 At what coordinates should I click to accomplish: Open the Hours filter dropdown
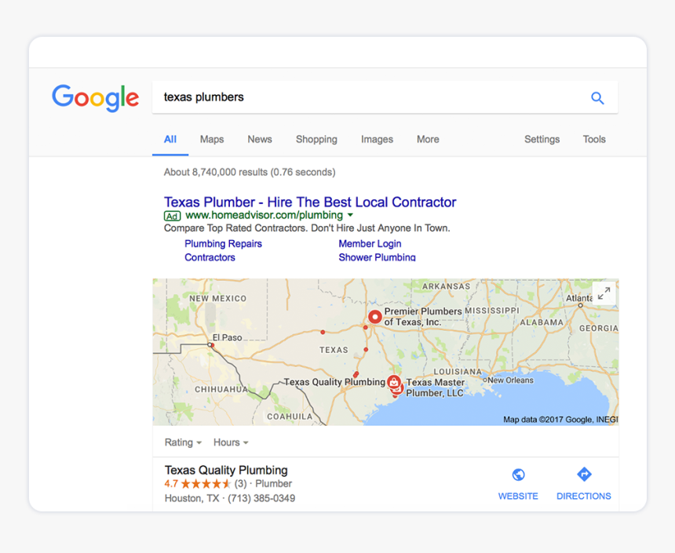tap(230, 442)
